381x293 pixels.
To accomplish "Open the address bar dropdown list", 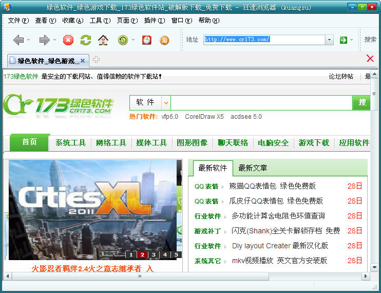I will tap(329, 40).
